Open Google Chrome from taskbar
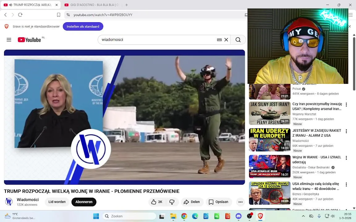The height and width of the screenshot is (222, 356). (x=184, y=216)
